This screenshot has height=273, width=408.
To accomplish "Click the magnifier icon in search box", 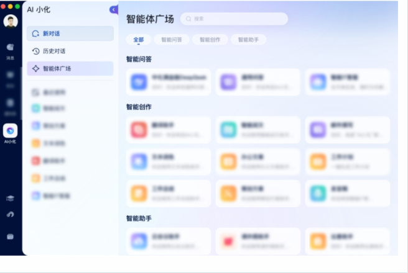I will tap(187, 19).
